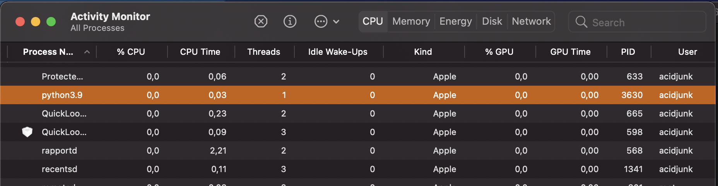
Task: Switch to the Energy tab
Action: [456, 21]
